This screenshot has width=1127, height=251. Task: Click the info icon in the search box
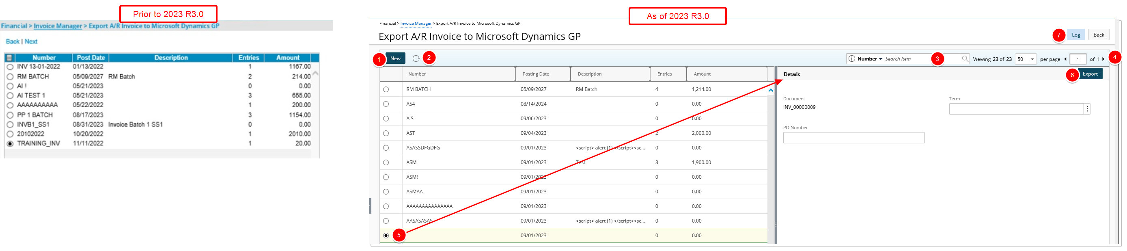click(851, 59)
